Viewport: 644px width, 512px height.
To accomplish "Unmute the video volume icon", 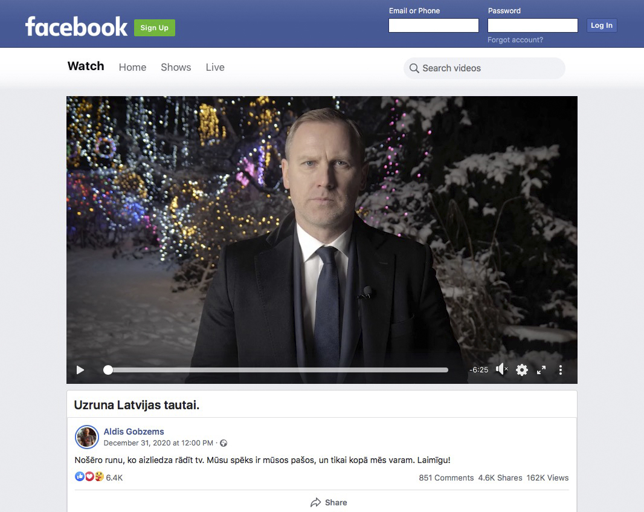I will [x=501, y=369].
